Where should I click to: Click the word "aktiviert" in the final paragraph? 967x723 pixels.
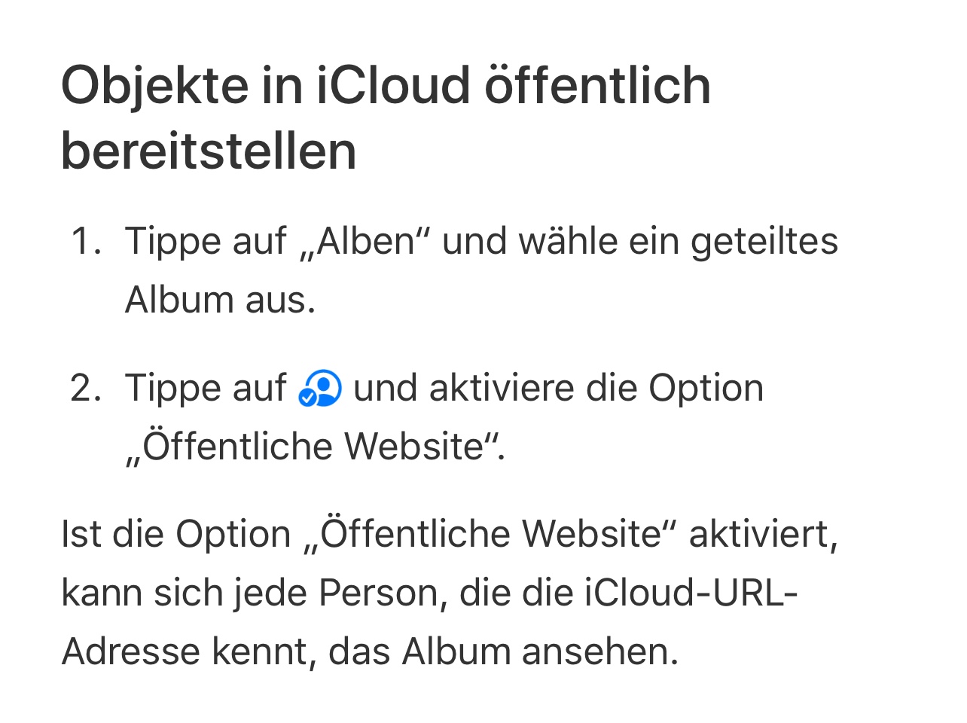[761, 535]
